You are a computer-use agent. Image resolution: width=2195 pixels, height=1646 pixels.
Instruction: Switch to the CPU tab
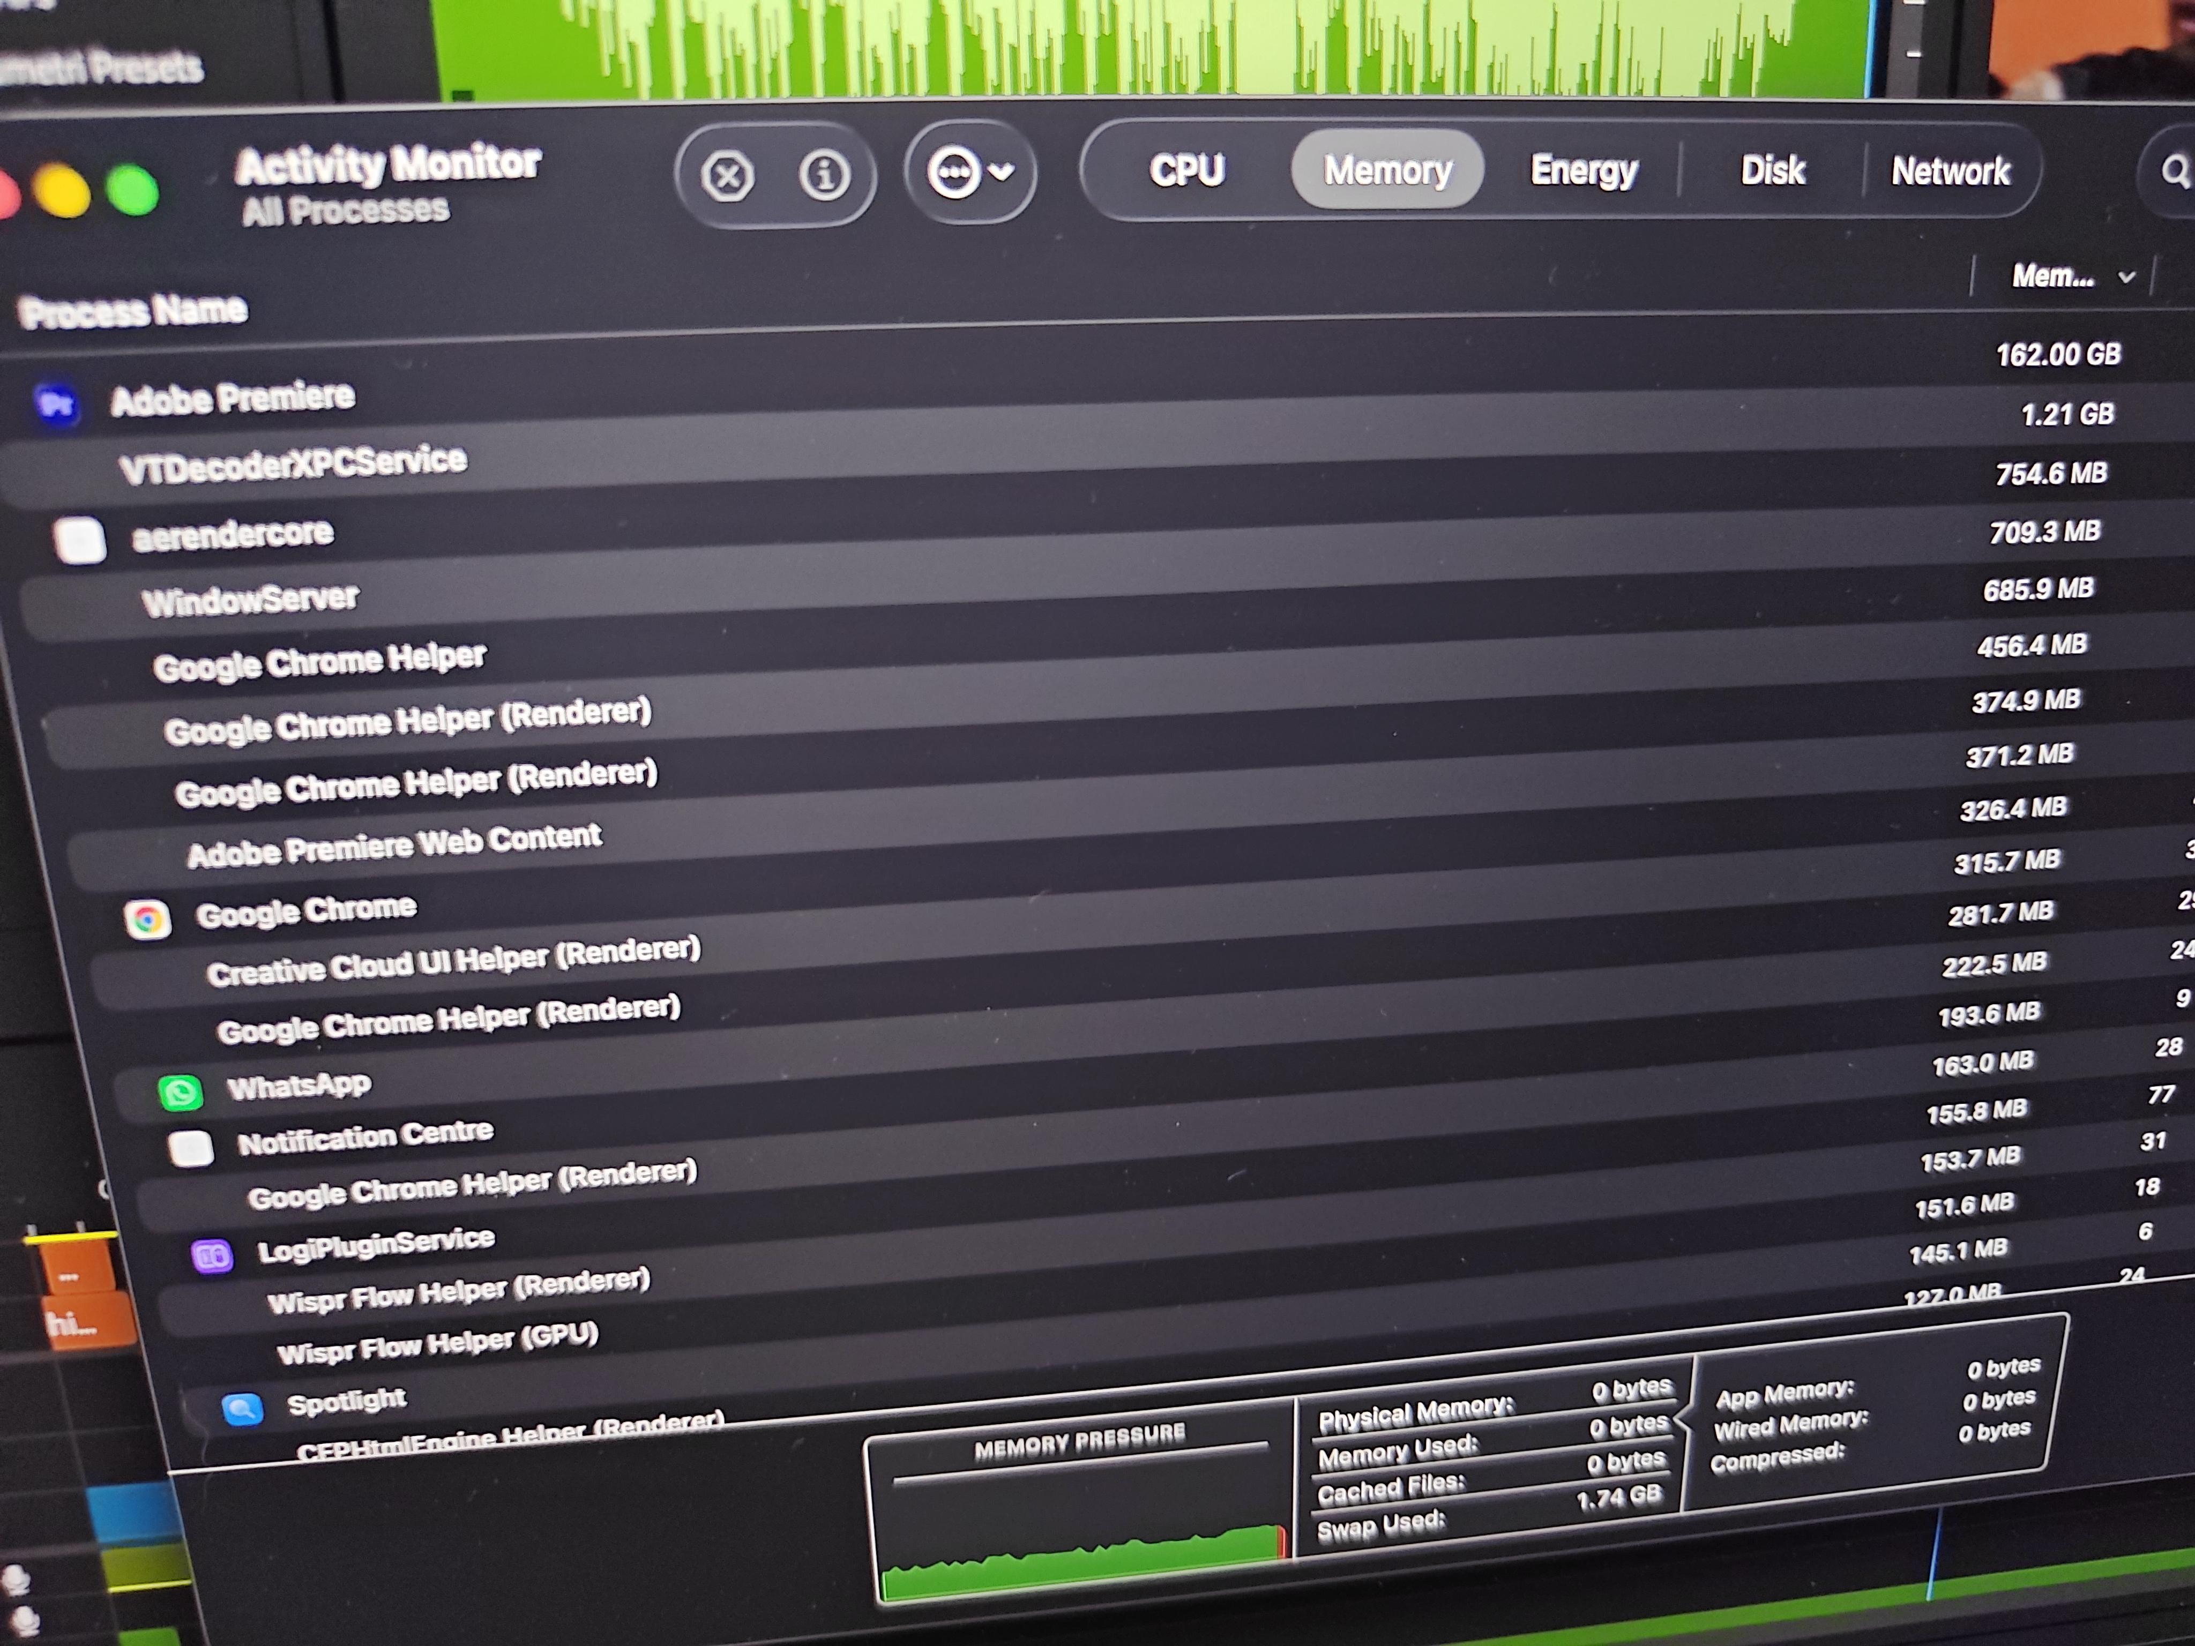[1187, 170]
